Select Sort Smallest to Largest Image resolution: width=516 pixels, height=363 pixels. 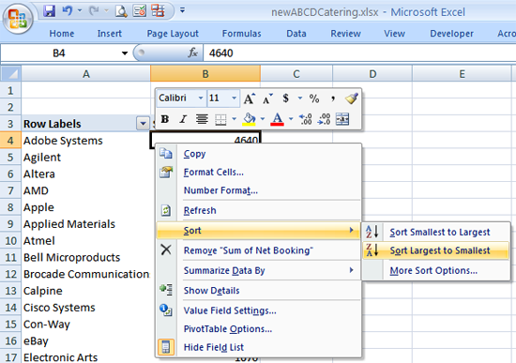(x=436, y=232)
